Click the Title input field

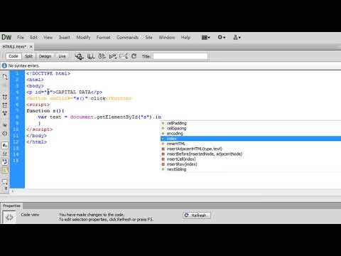point(180,56)
